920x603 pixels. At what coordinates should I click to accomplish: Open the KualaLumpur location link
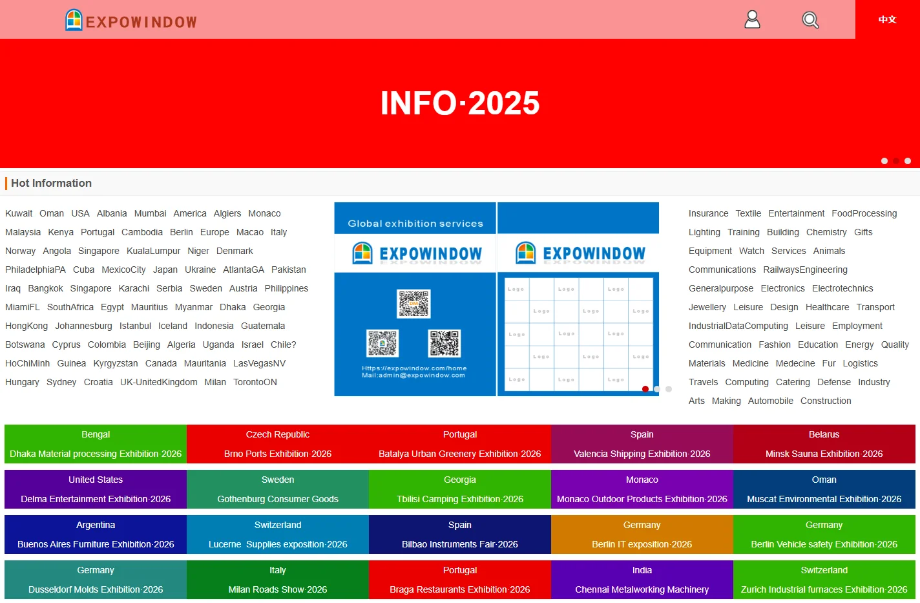[x=154, y=251]
